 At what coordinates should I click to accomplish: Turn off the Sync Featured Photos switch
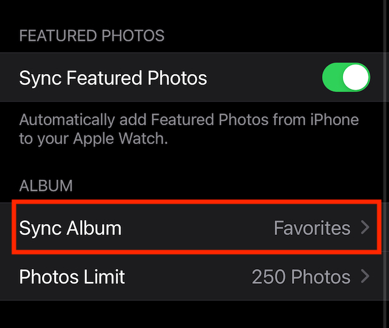[x=345, y=78]
